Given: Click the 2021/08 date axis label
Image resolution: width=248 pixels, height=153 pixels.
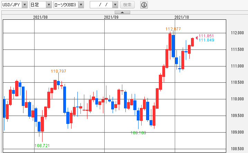Looking at the screenshot, I should point(40,17).
